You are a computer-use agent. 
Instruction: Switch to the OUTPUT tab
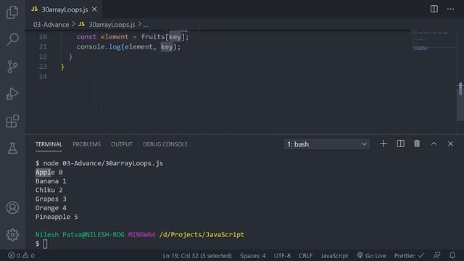pyautogui.click(x=122, y=144)
